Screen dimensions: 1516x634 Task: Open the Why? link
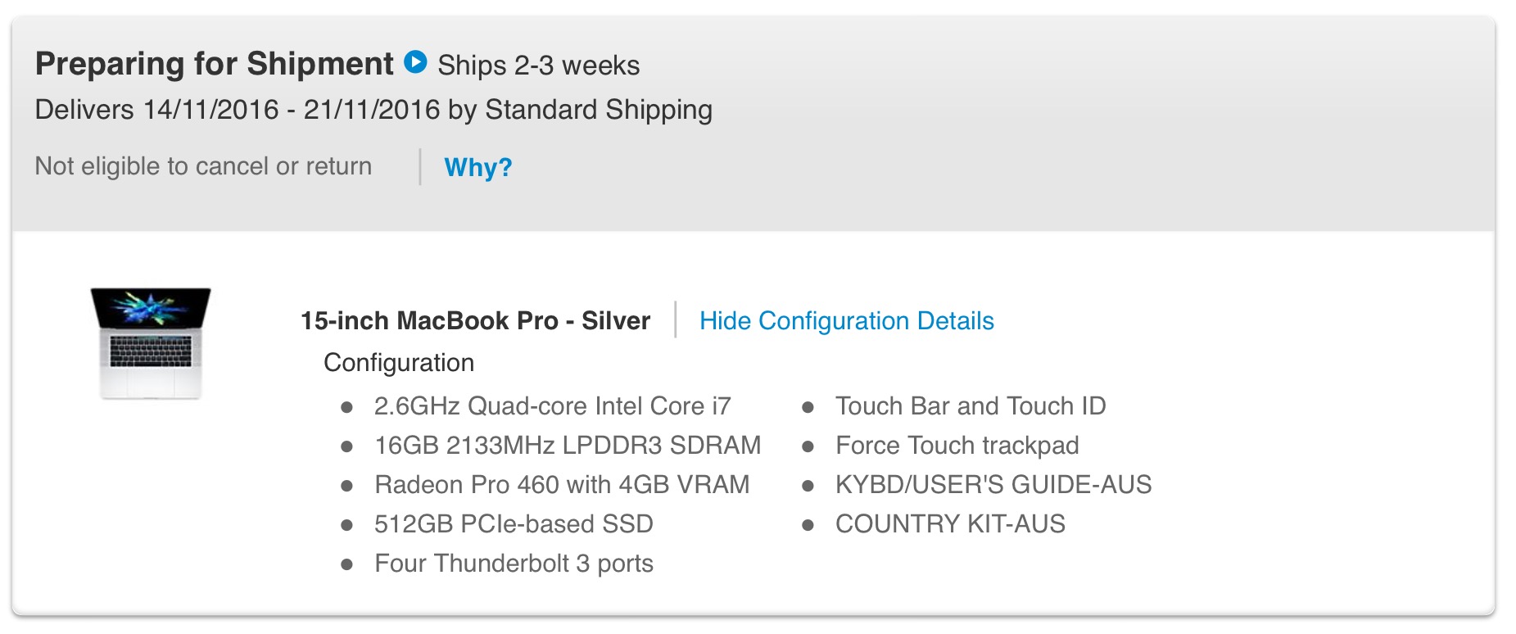[478, 167]
